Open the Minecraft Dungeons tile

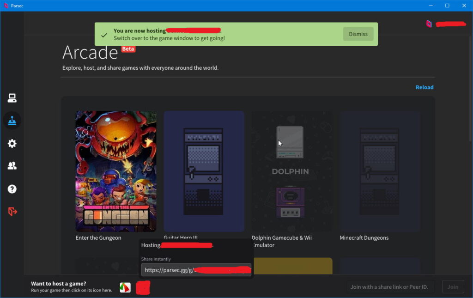[380, 171]
